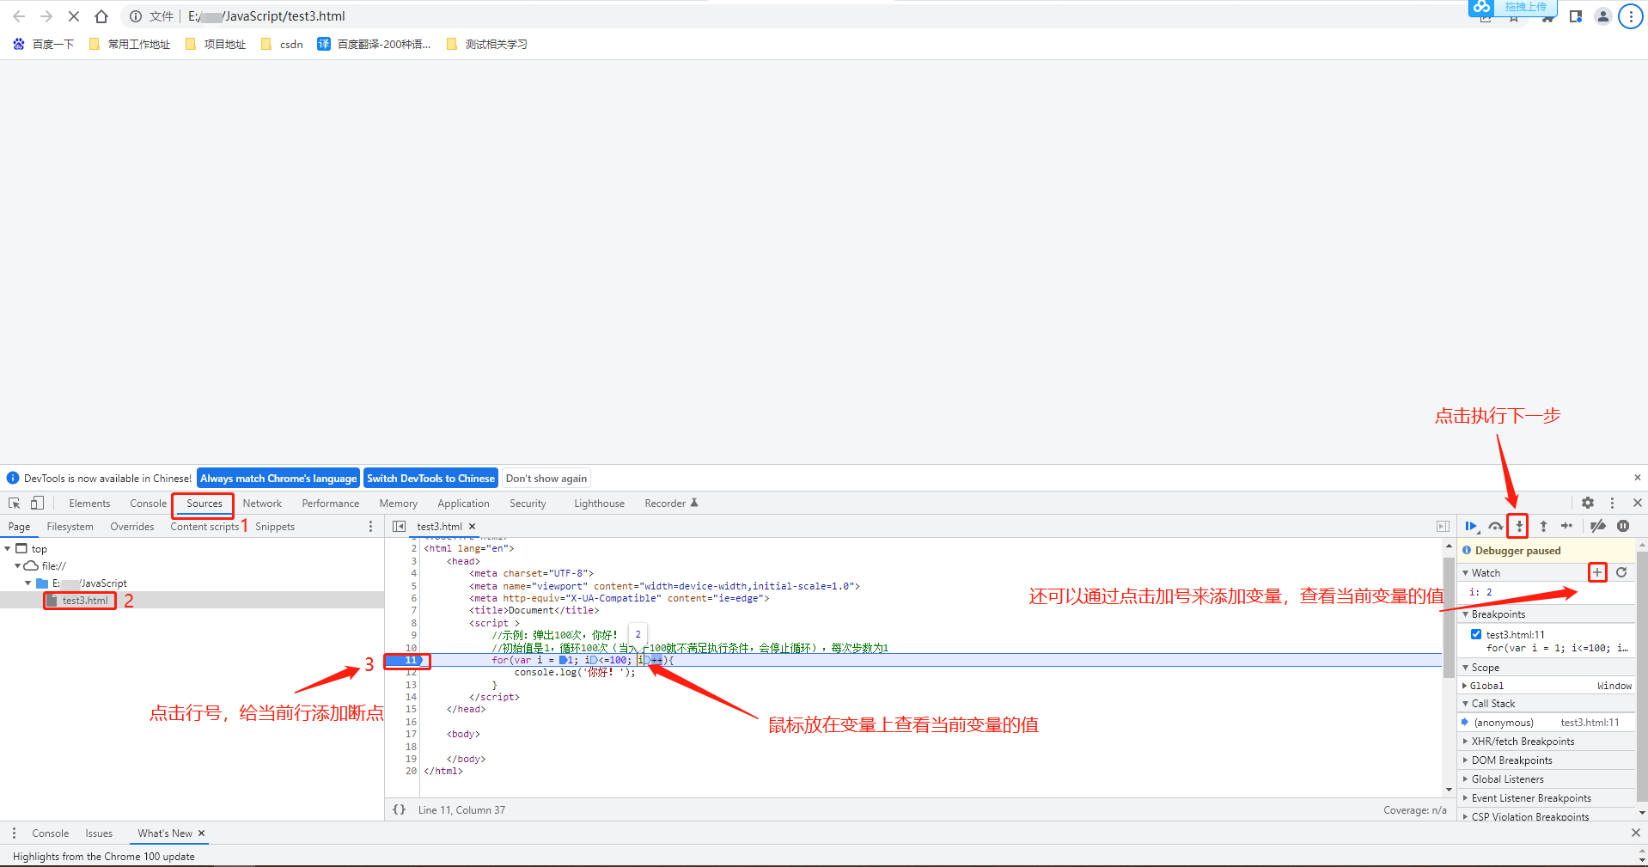Resume script execution in debugger
The height and width of the screenshot is (867, 1648).
pos(1472,527)
